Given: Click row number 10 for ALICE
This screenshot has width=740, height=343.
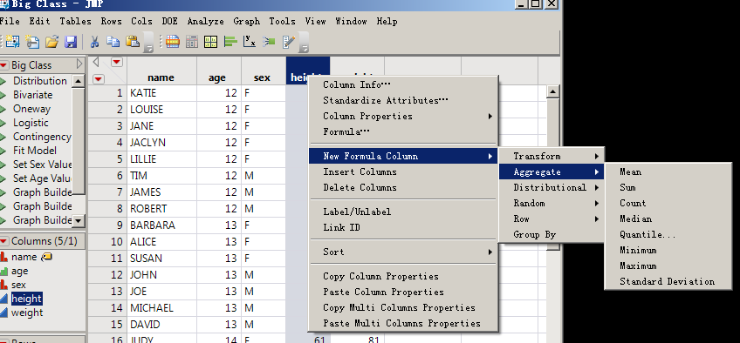Looking at the screenshot, I should click(107, 242).
